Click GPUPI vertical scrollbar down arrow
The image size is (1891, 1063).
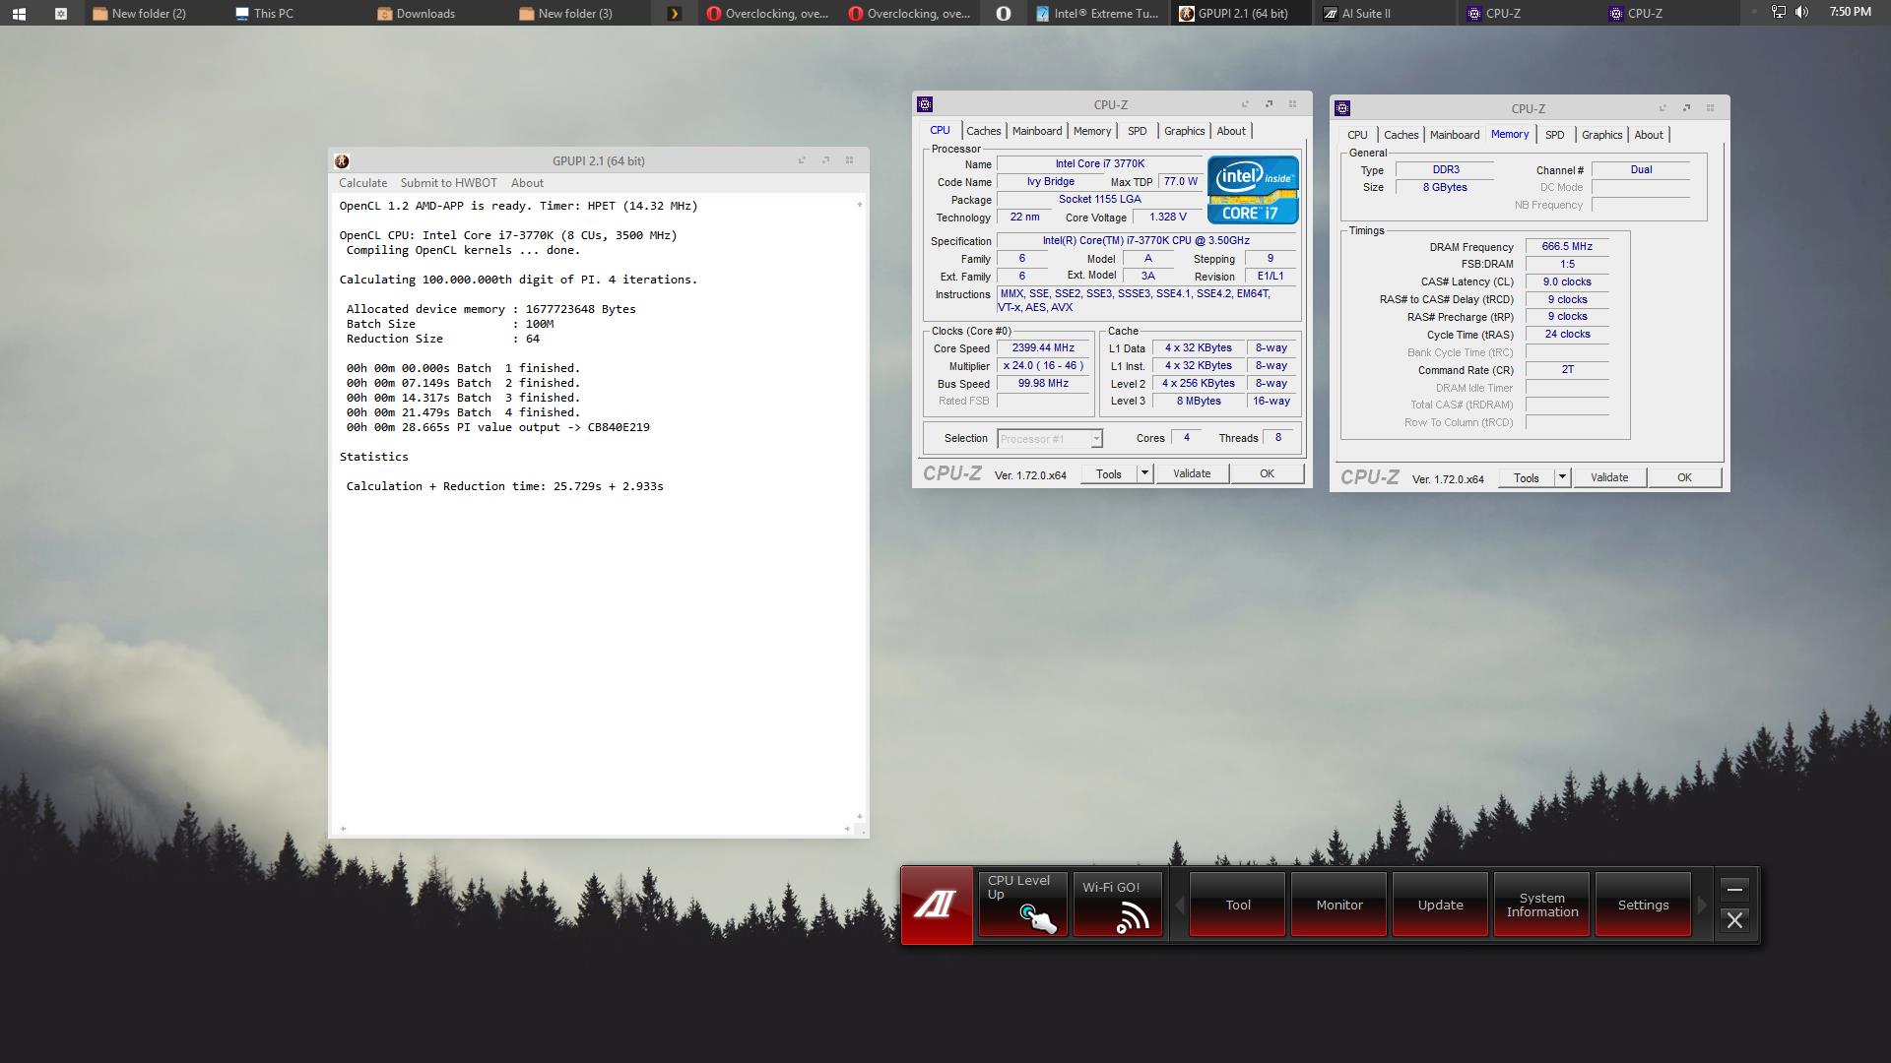click(860, 816)
